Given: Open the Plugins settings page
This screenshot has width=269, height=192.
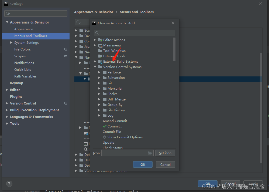Looking at the screenshot, I should (16, 97).
